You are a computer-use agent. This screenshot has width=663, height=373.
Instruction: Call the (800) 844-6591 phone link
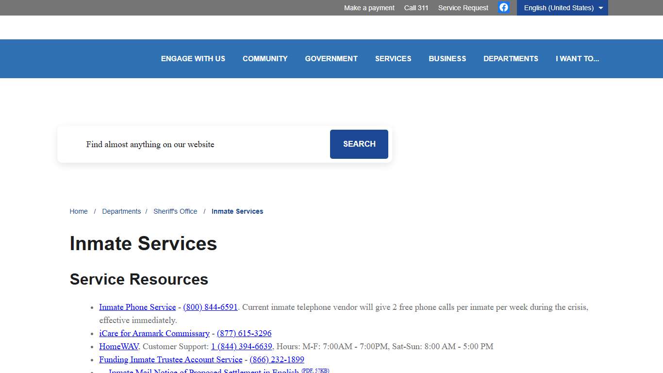point(210,307)
